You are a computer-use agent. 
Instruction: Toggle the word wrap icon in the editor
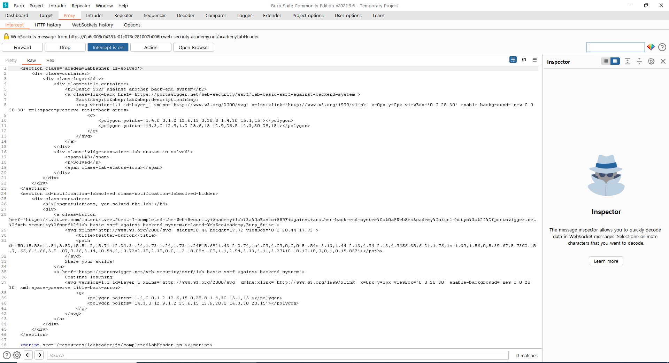(513, 60)
